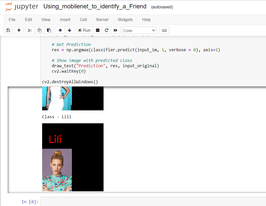Open the cell type Code dropdown
The width and height of the screenshot is (266, 206).
139,30
